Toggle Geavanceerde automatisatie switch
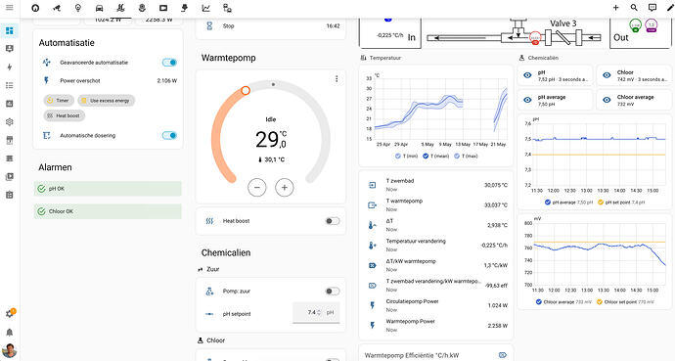This screenshot has height=361, width=675. (169, 63)
